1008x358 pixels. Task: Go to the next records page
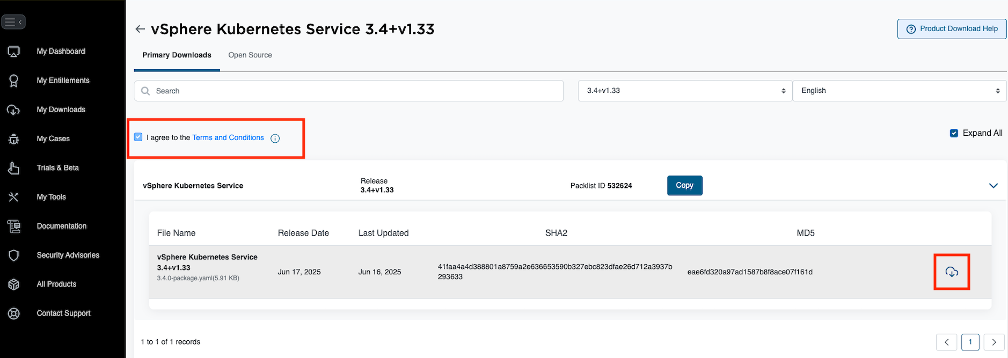pyautogui.click(x=994, y=342)
